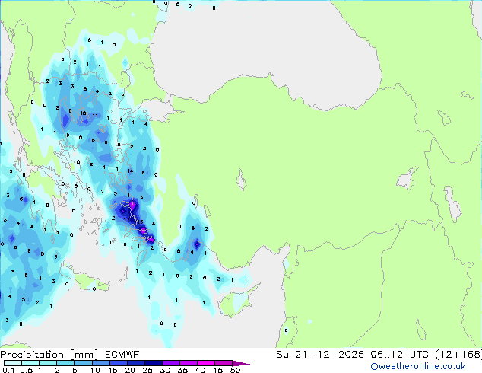Click the 30–35 mm purple legend swatch
This screenshot has width=482, height=373.
point(170,363)
